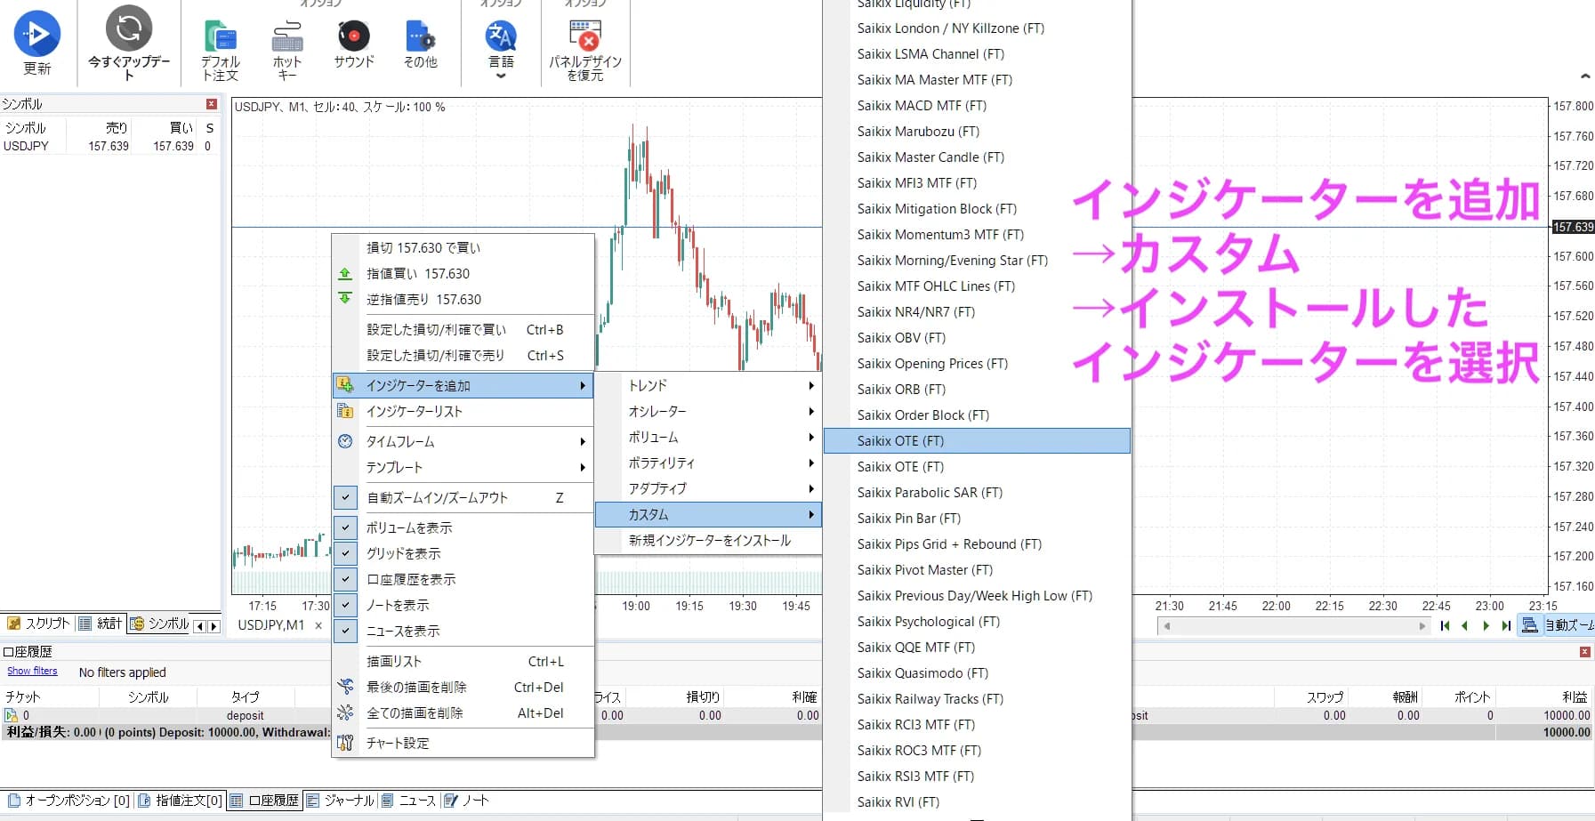Select 設定した損切/利確で買い

(463, 329)
